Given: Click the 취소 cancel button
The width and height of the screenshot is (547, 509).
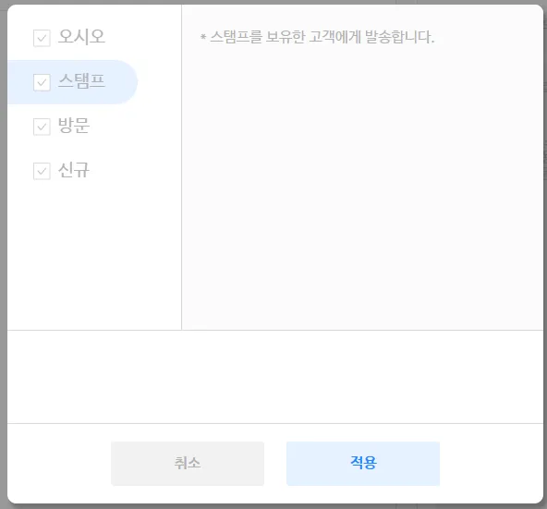Looking at the screenshot, I should tap(188, 464).
